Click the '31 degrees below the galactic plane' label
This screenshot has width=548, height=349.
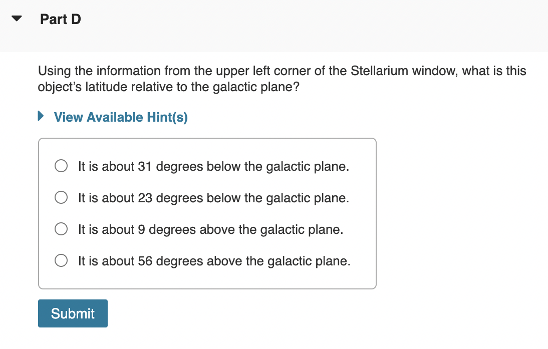click(x=213, y=166)
